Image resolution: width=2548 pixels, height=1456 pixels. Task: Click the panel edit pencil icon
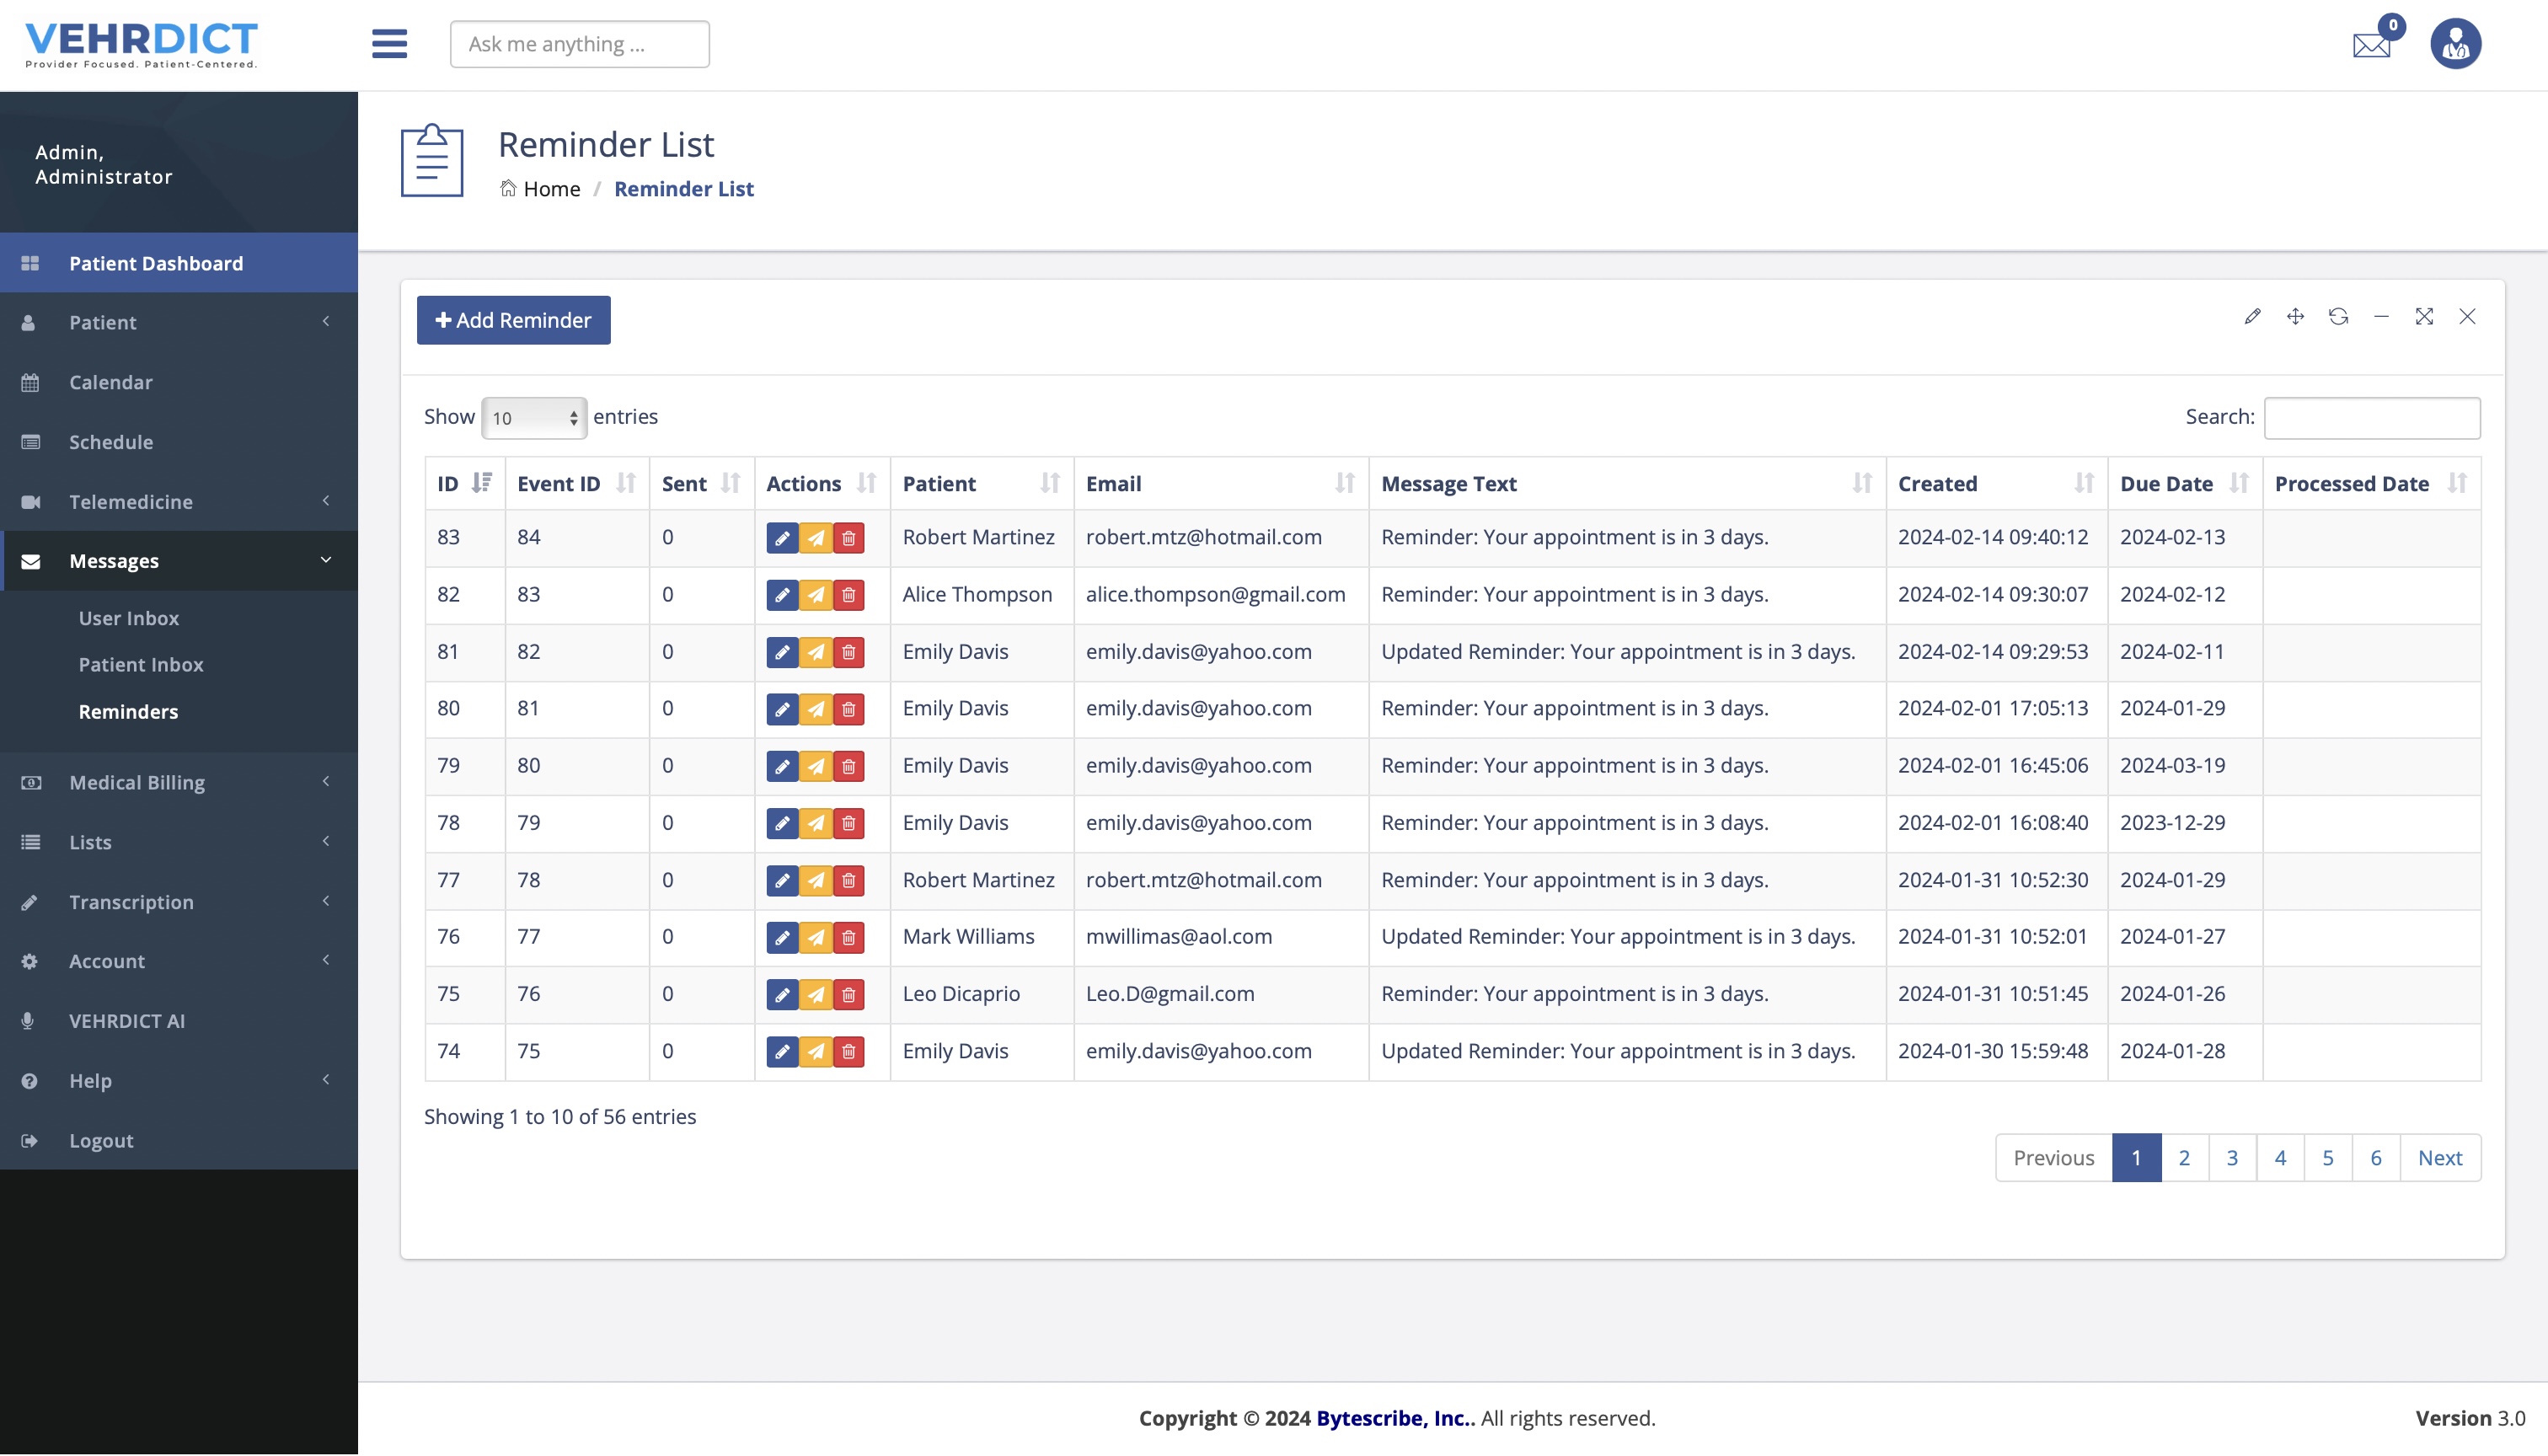[x=2252, y=317]
